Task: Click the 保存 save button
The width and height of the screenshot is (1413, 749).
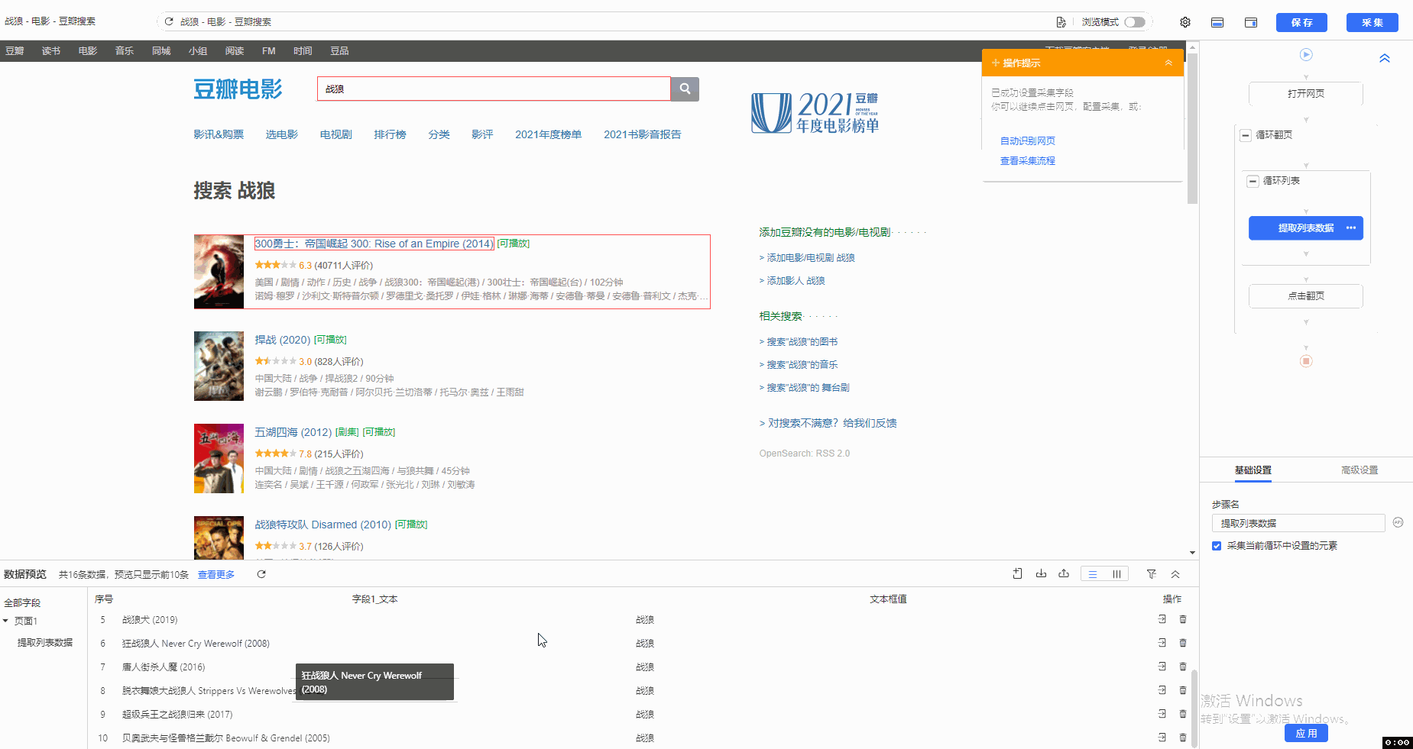Action: (1301, 22)
